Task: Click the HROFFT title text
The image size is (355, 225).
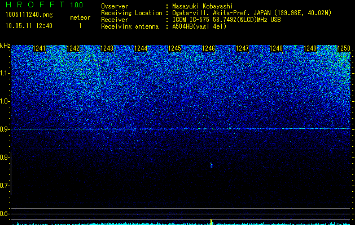Action: 35,4
